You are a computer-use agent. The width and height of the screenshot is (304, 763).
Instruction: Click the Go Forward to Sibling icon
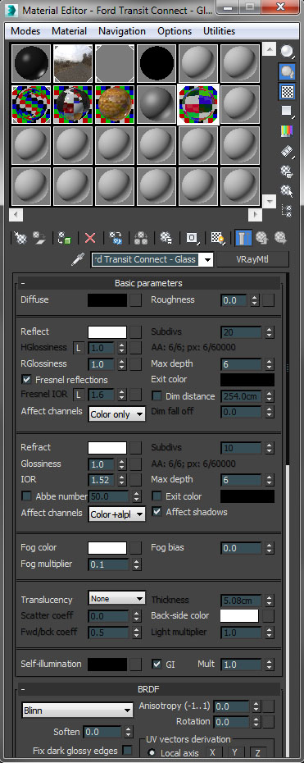pyautogui.click(x=280, y=237)
